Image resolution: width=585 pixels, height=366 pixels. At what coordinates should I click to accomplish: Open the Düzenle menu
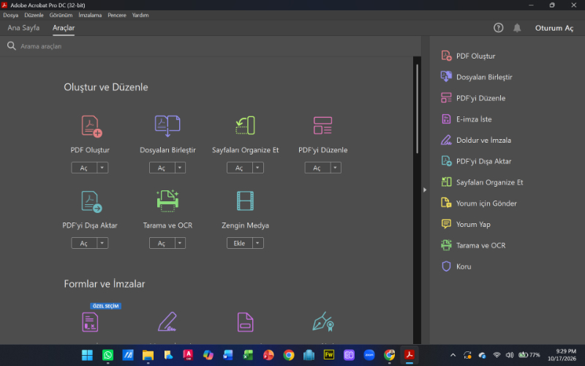point(34,15)
